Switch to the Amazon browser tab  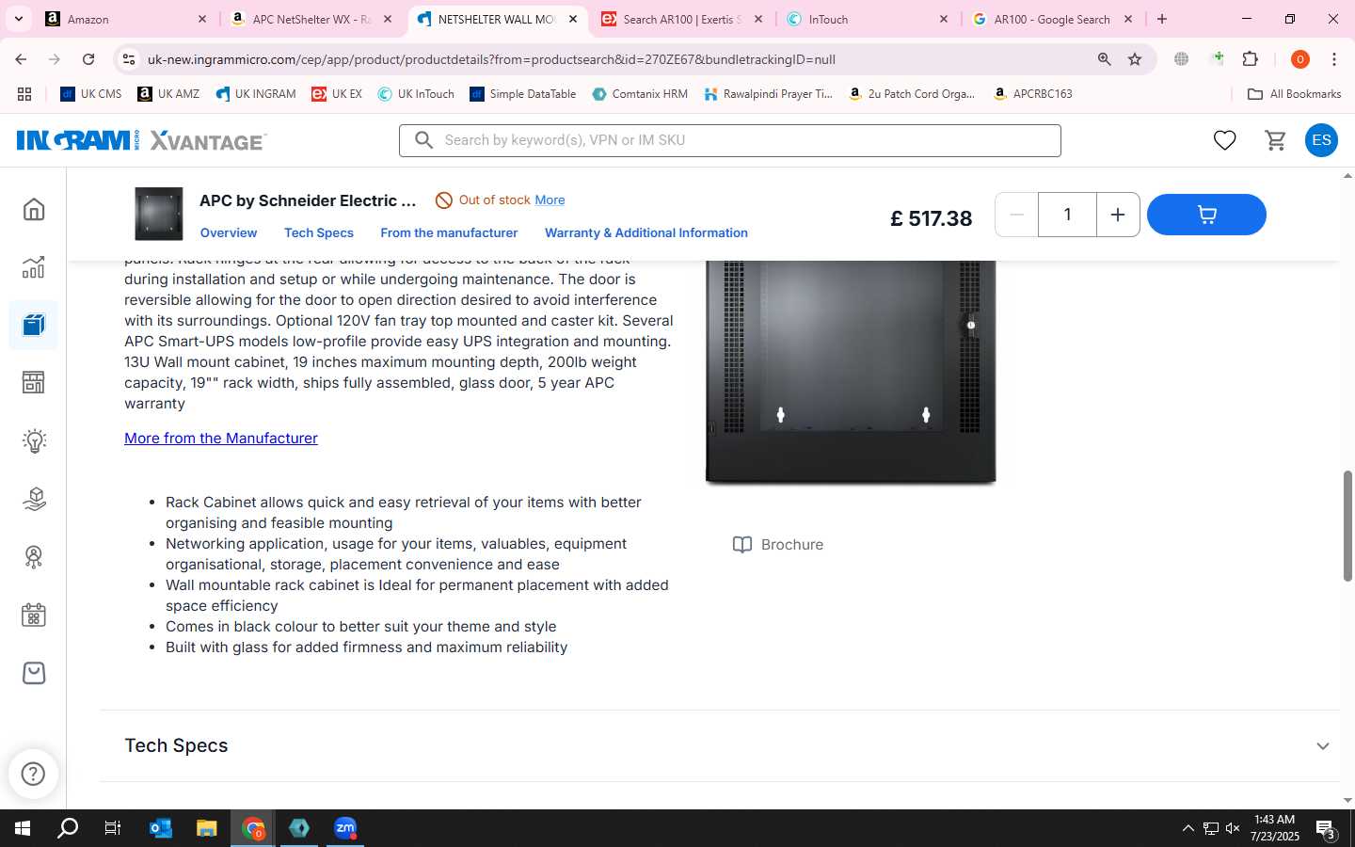[x=126, y=19]
